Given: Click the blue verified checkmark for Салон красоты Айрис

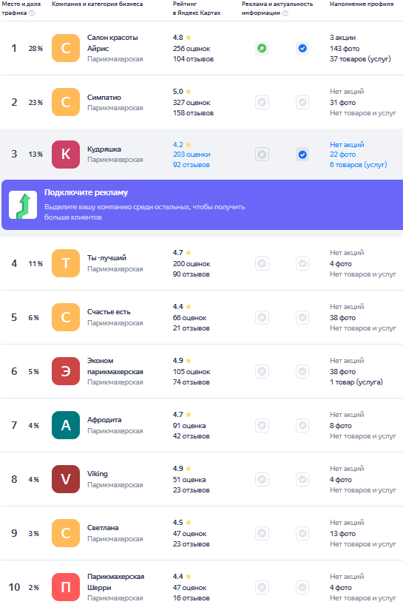Looking at the screenshot, I should 302,48.
